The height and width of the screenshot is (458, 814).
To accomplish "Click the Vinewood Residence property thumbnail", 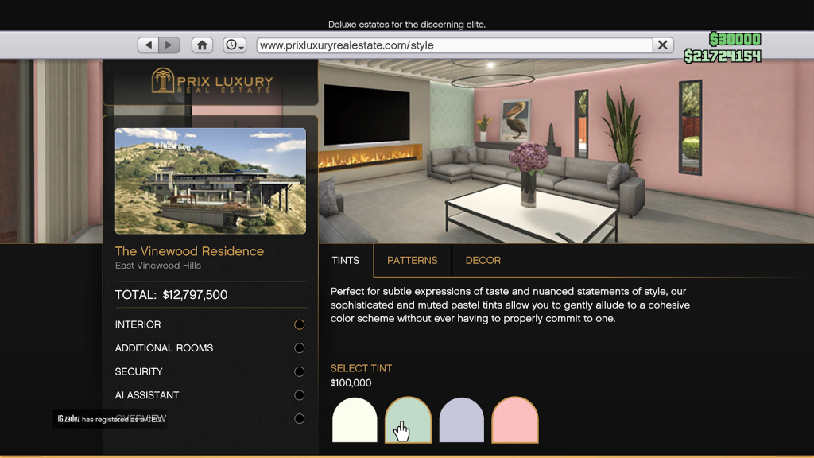I will 211,181.
